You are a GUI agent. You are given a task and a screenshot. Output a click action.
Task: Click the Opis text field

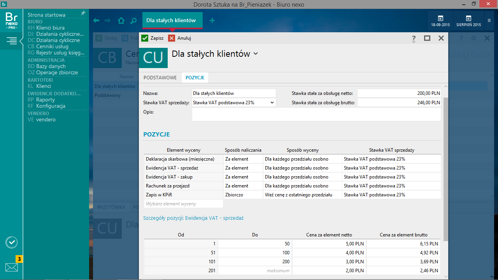pyautogui.click(x=316, y=114)
